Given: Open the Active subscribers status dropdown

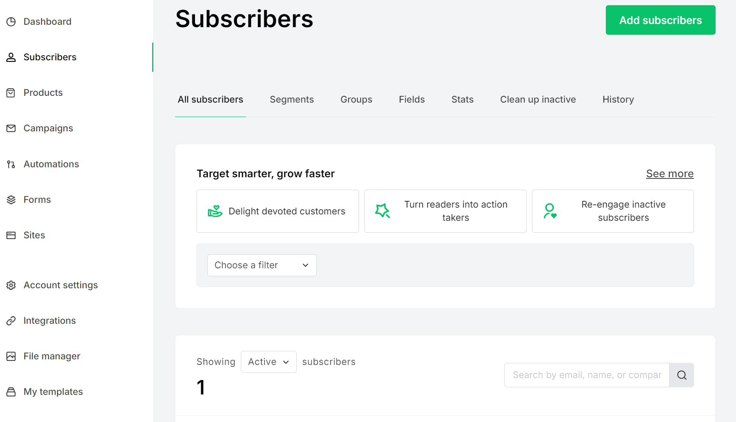Looking at the screenshot, I should point(268,362).
